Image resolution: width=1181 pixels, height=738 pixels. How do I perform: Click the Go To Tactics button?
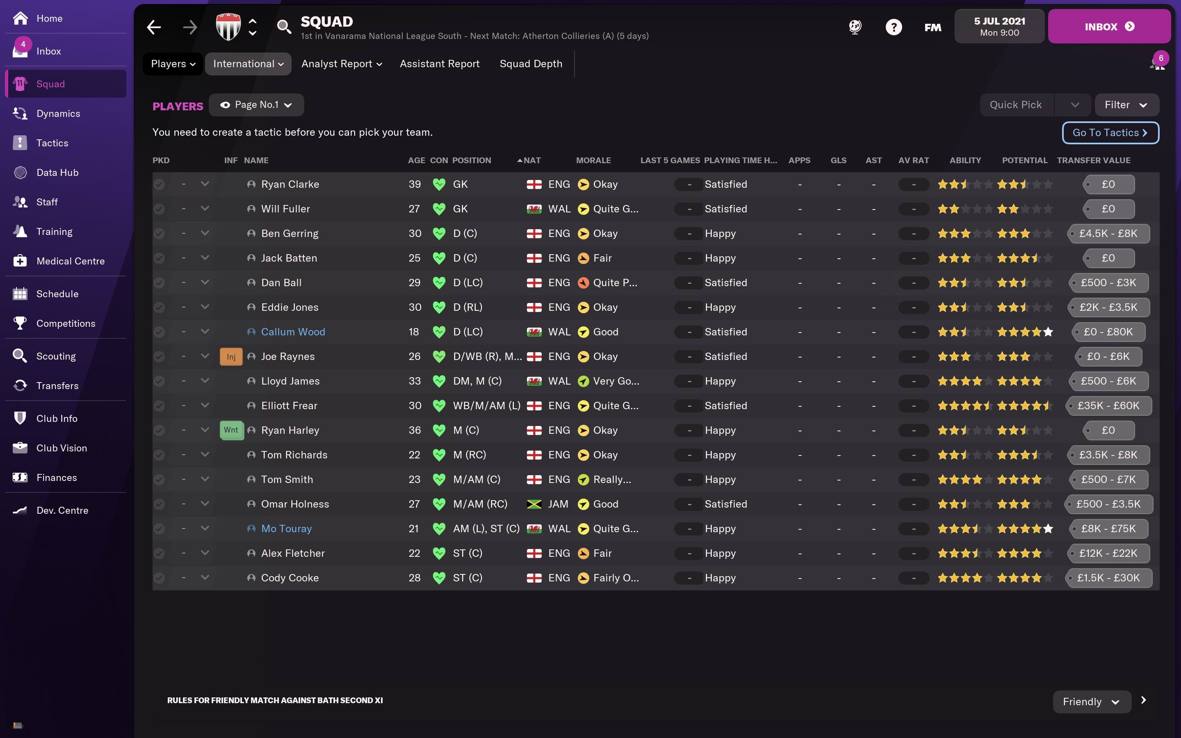[1110, 133]
